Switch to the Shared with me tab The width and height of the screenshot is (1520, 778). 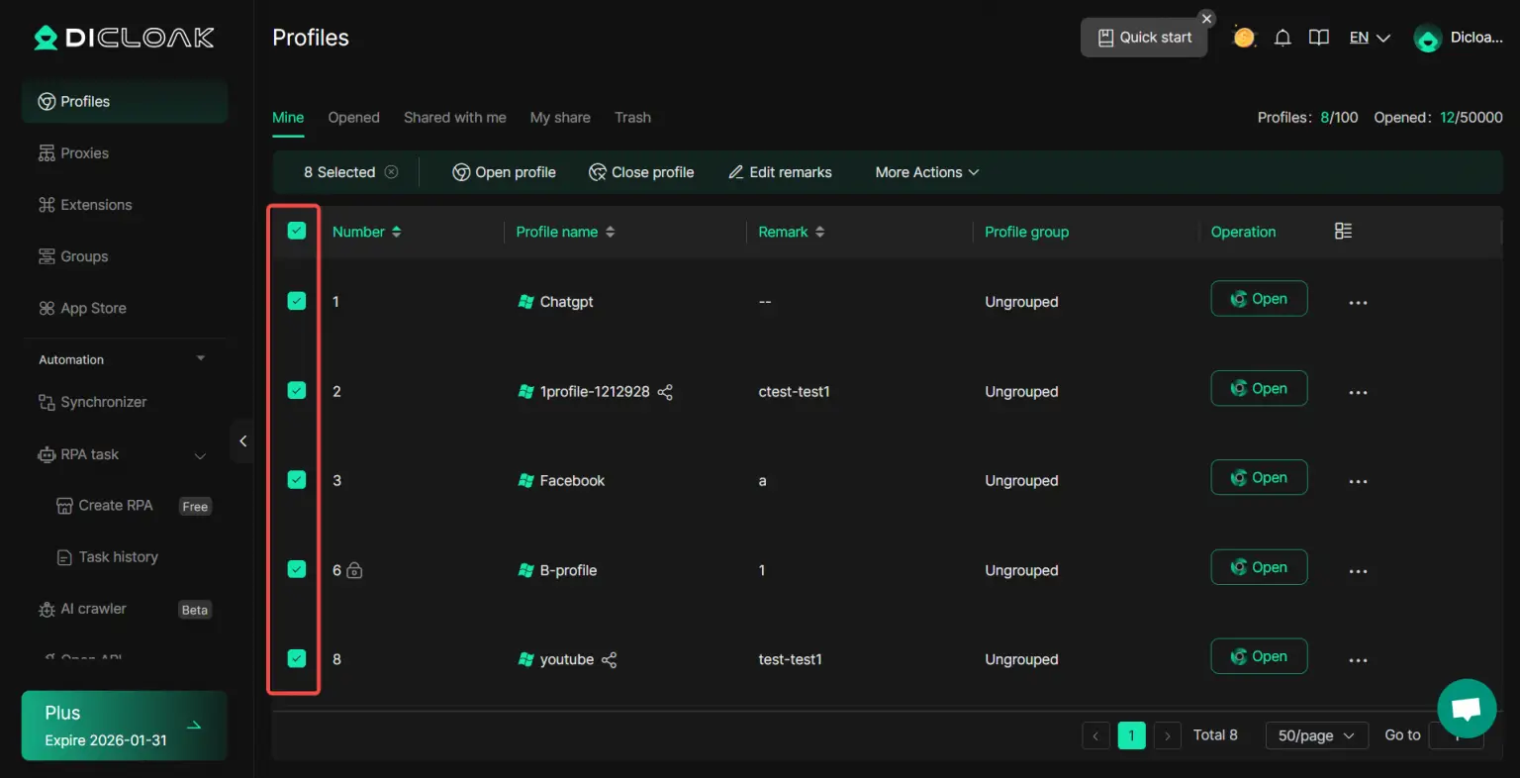click(454, 118)
